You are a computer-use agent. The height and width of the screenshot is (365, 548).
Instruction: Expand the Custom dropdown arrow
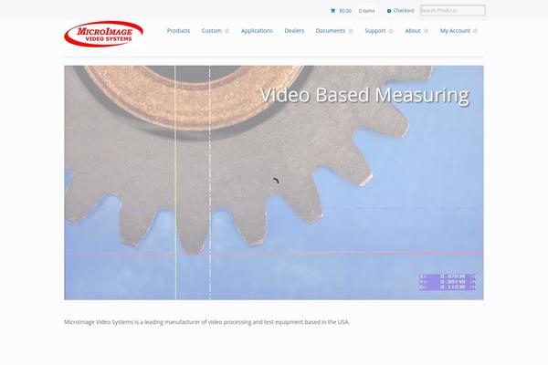tap(227, 31)
